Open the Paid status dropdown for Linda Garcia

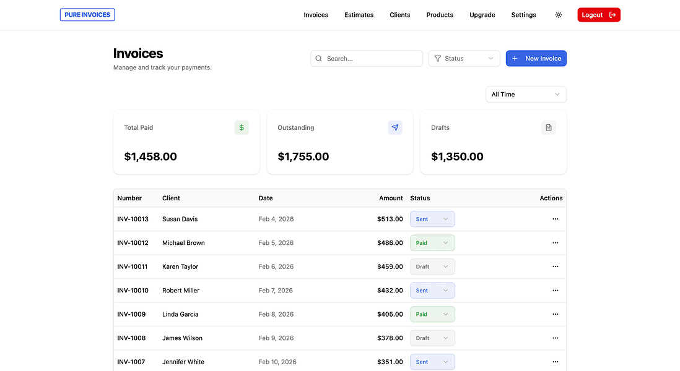coord(432,314)
